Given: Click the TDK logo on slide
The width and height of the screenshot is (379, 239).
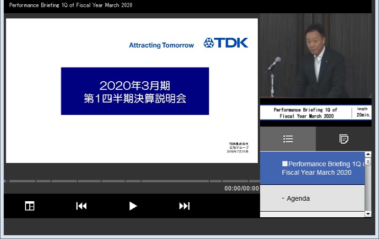Looking at the screenshot, I should click(226, 43).
